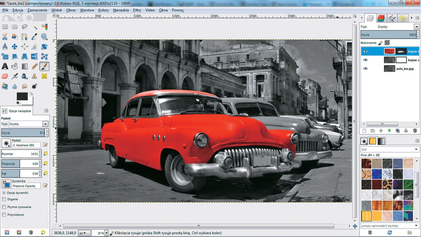Switch to the Undo History tab
The height and width of the screenshot is (237, 421).
coord(403,18)
